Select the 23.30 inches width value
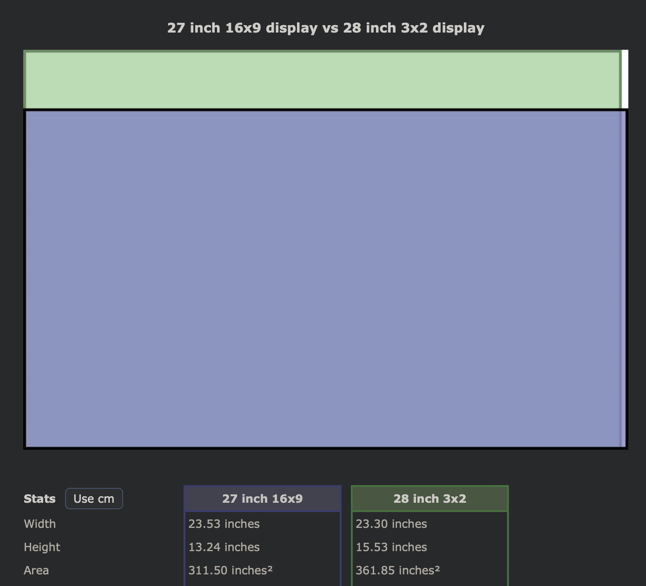The width and height of the screenshot is (646, 586). [x=391, y=524]
